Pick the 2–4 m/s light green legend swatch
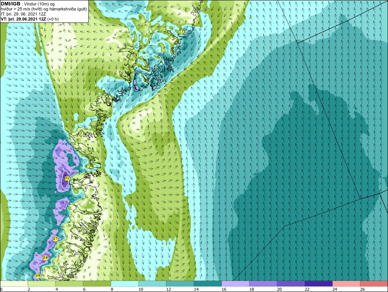The height and width of the screenshot is (292, 388). [x=42, y=283]
